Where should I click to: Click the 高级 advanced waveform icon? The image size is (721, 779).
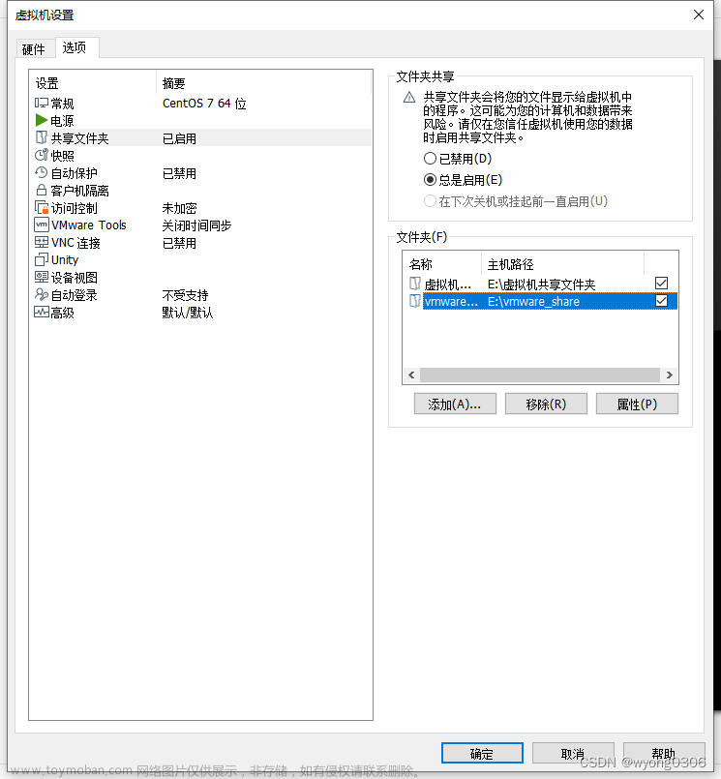[42, 312]
